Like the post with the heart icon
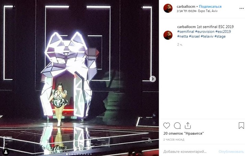 click(x=166, y=125)
